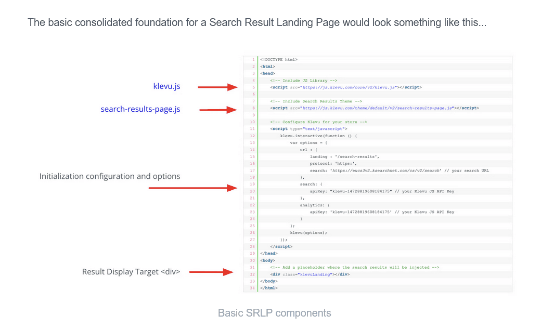The image size is (554, 328).
Task: Click the Basic SRLP components caption
Action: (x=274, y=313)
